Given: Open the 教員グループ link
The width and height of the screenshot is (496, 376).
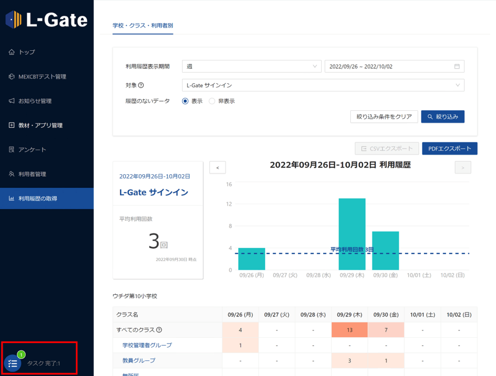Looking at the screenshot, I should coord(139,360).
